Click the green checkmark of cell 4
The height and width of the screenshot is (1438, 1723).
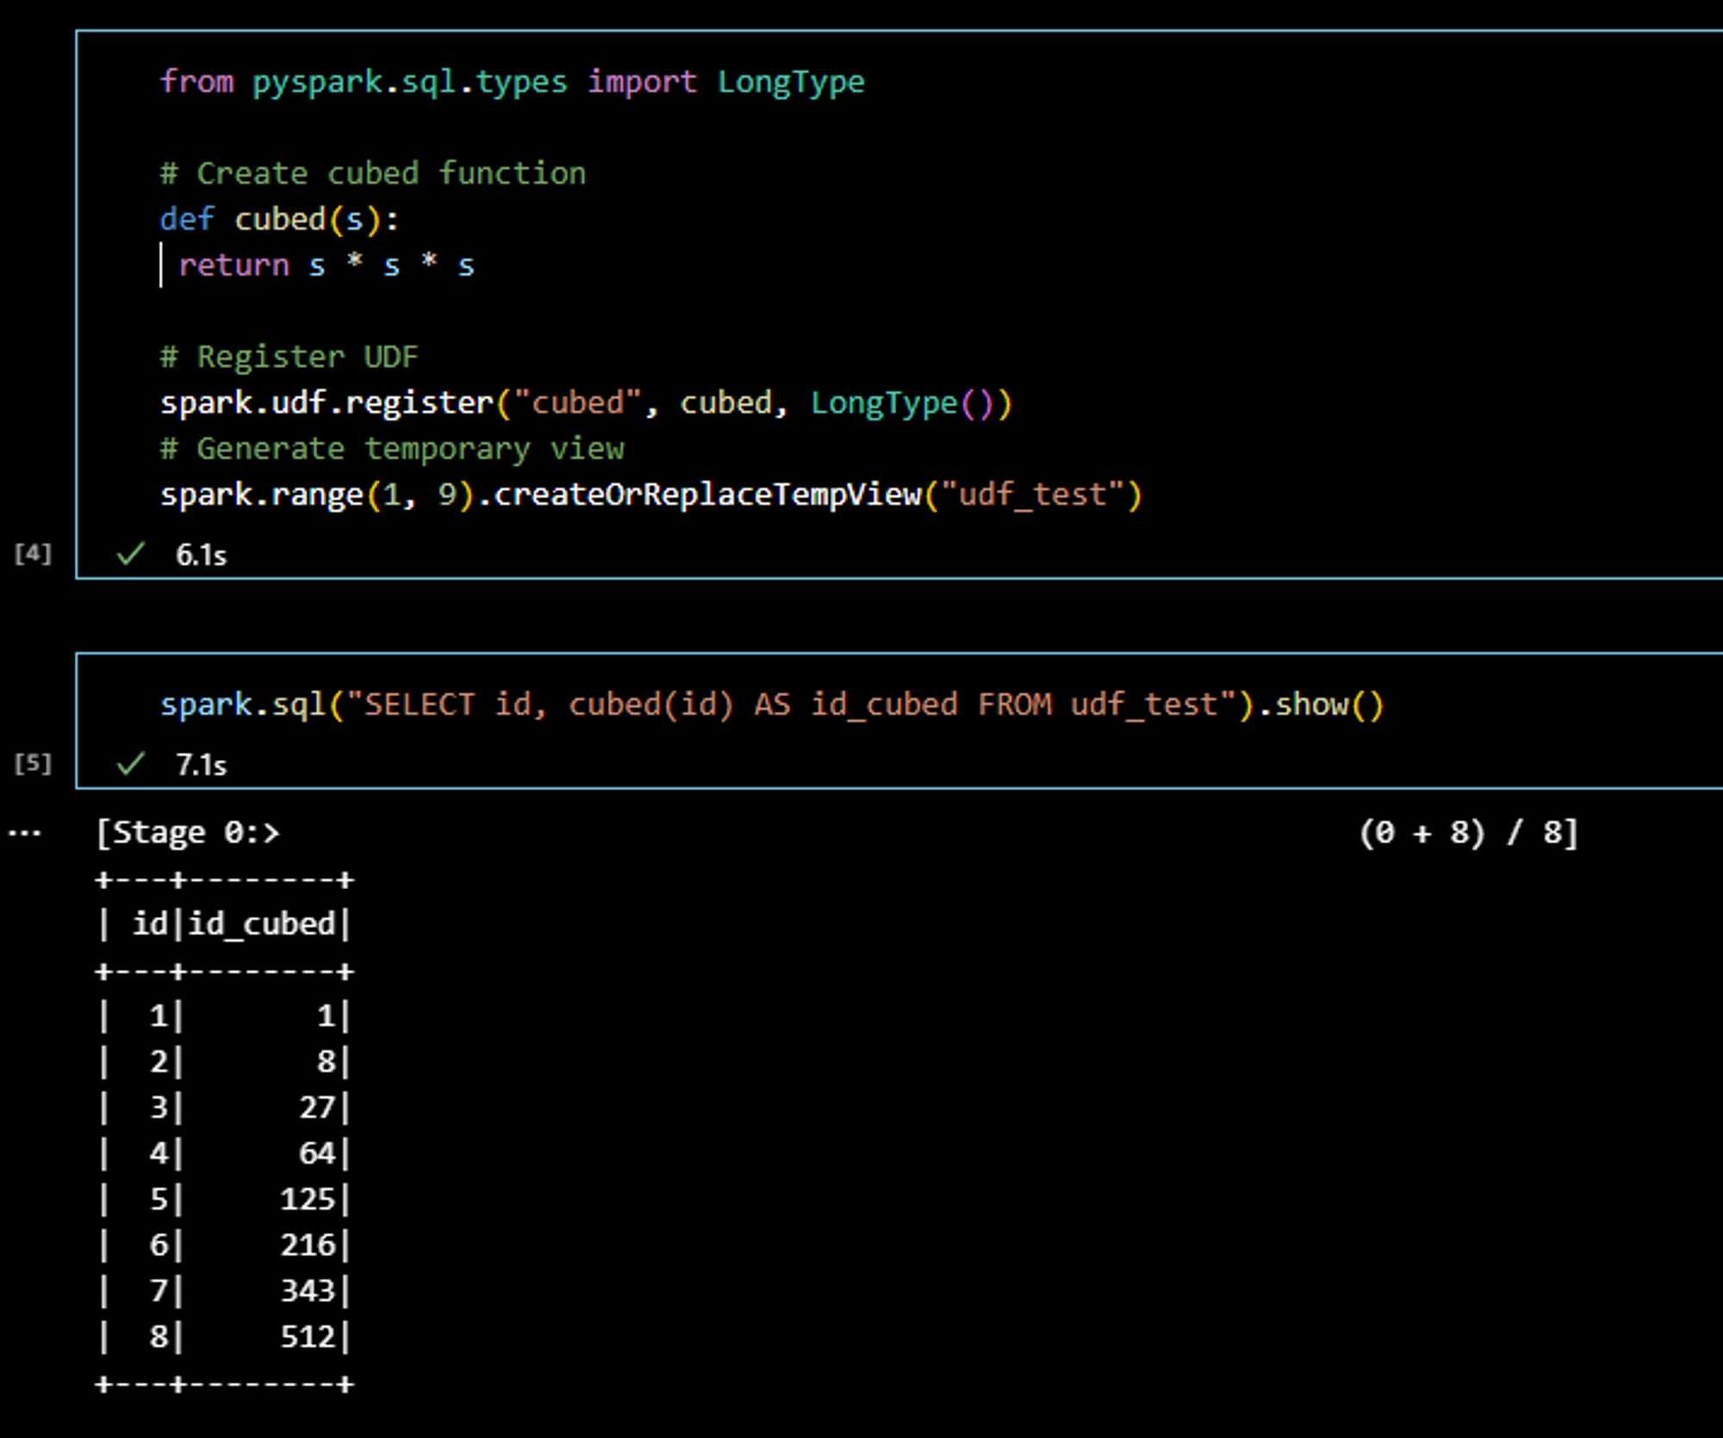pyautogui.click(x=131, y=554)
